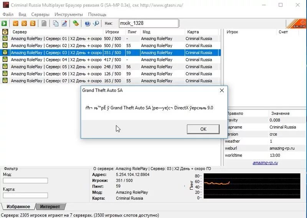Click the 417 / 500 players cell
This screenshot has height=218, width=307.
click(112, 60)
